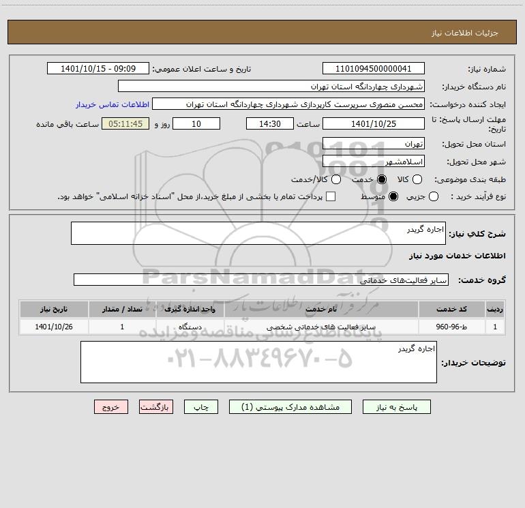Click the خروج exit button

point(111,407)
